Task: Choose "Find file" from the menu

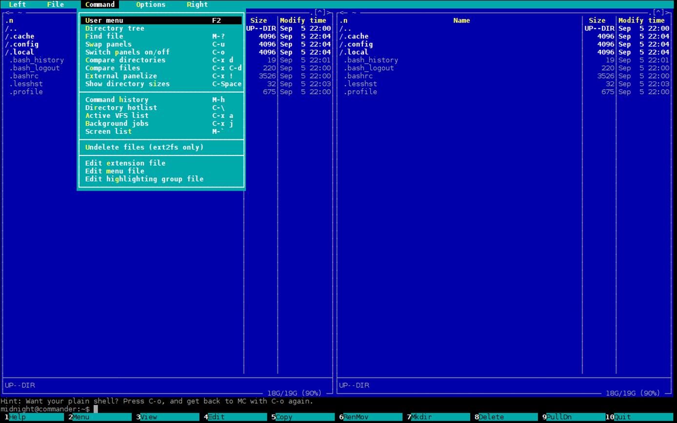Action: (x=104, y=36)
